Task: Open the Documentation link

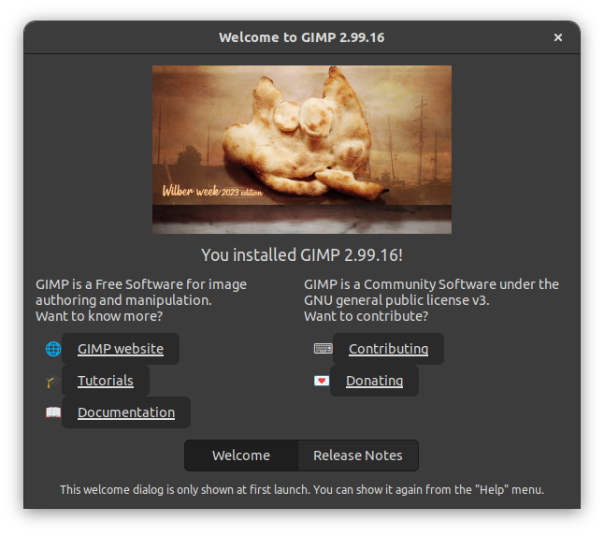Action: (x=126, y=412)
